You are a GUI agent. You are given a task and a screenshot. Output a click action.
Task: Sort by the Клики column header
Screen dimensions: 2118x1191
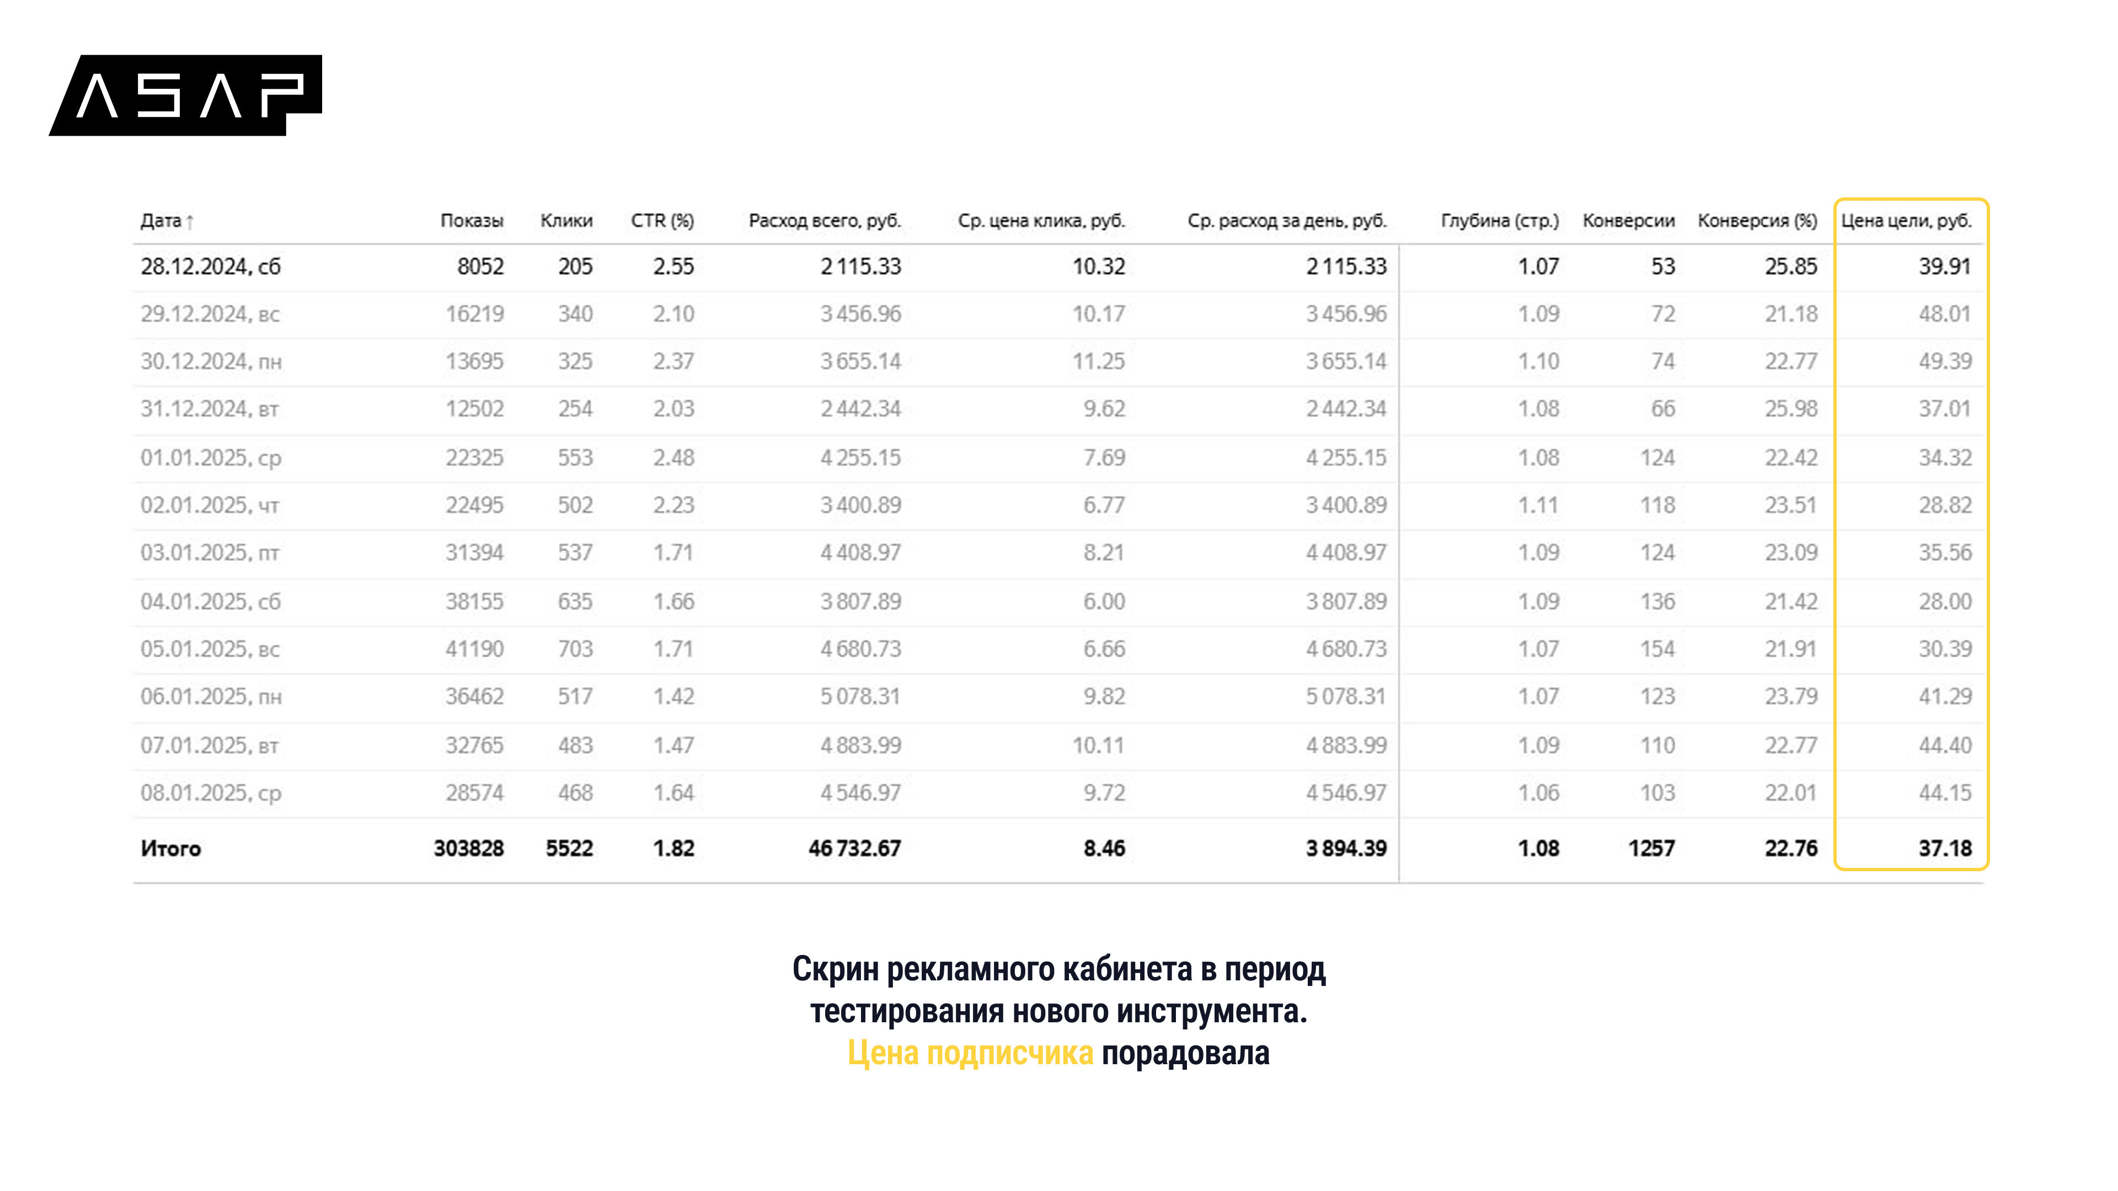[566, 221]
